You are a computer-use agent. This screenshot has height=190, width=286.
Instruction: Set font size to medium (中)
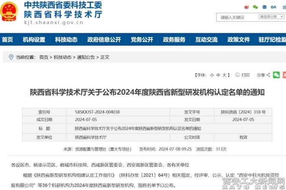tap(218, 75)
